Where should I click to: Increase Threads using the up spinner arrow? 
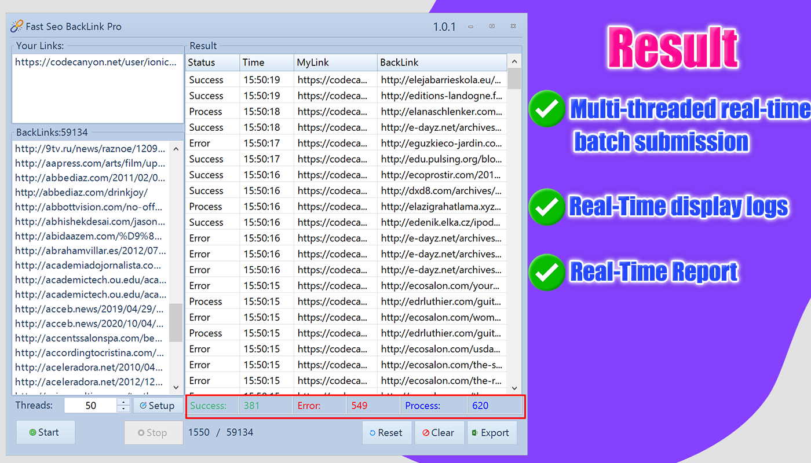coord(123,402)
